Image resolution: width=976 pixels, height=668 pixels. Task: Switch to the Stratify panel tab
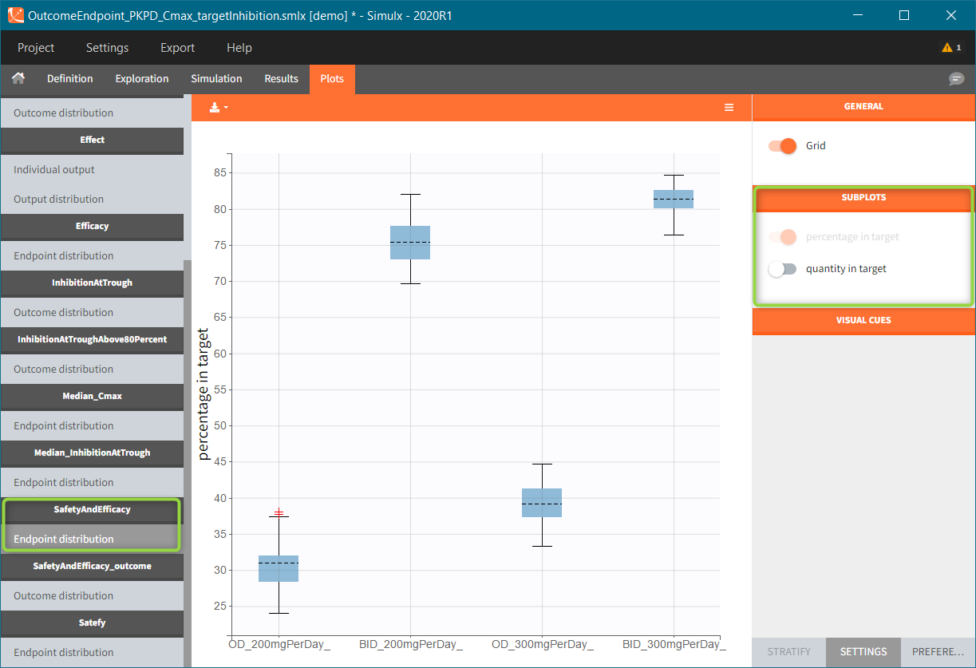point(788,652)
